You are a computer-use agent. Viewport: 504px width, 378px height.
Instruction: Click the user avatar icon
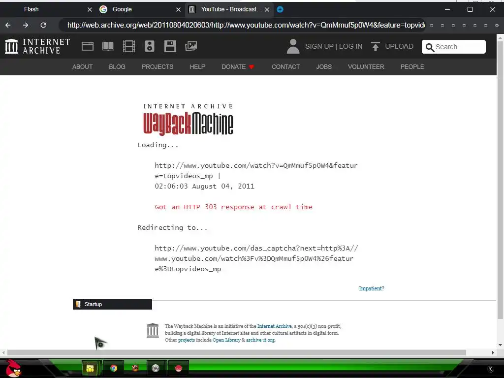[293, 46]
